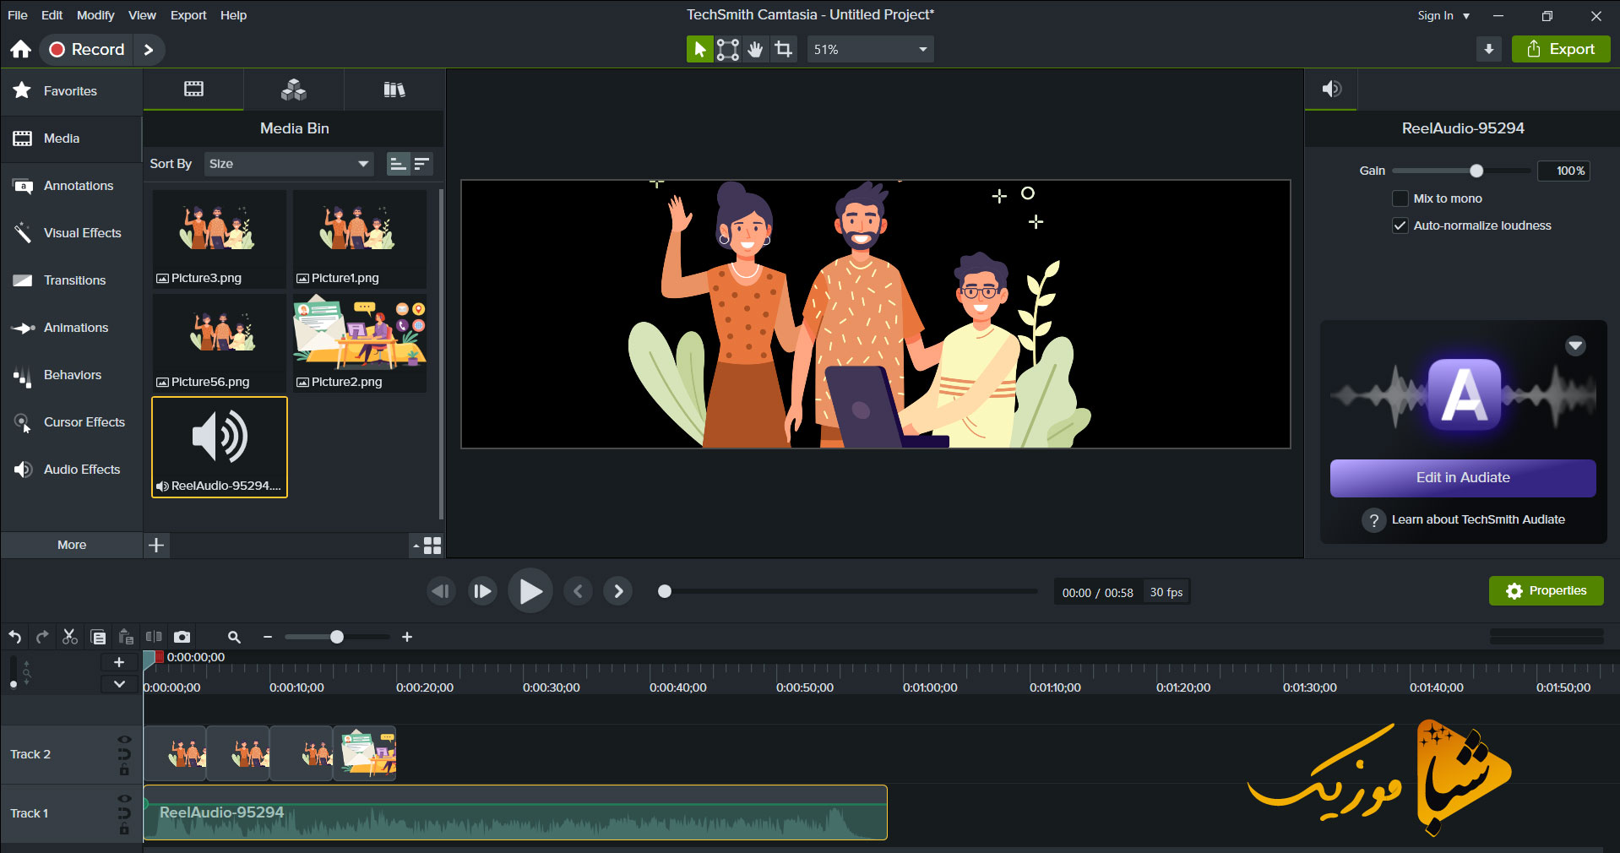Go to the Home screen icon
1620x853 pixels.
pos(21,49)
